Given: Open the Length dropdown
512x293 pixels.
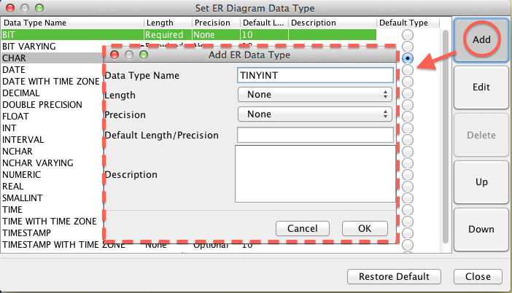Looking at the screenshot, I should point(315,95).
